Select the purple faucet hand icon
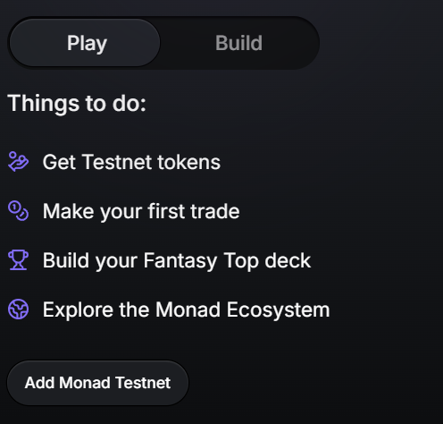This screenshot has width=443, height=424. [18, 162]
